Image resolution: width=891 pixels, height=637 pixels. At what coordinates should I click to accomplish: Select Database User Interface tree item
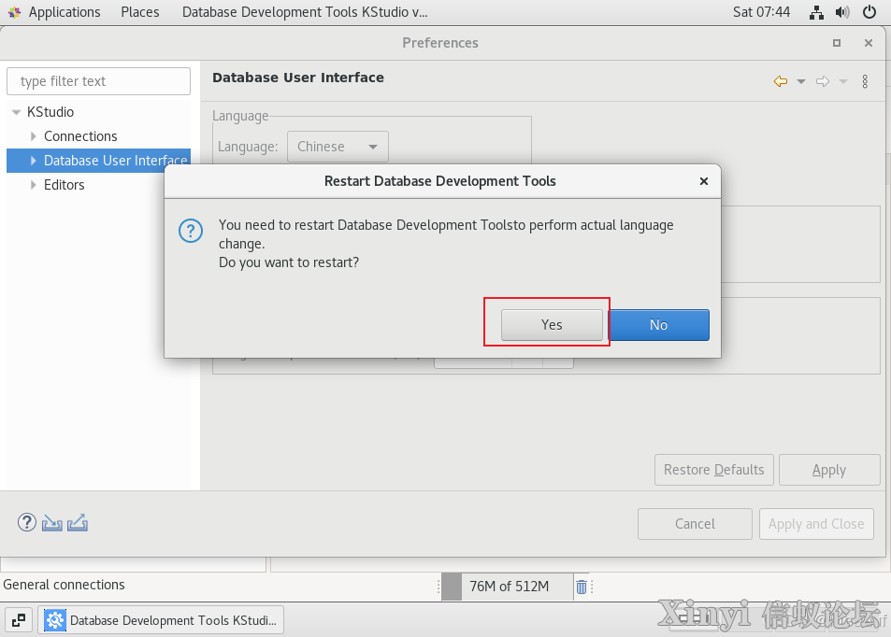(115, 161)
